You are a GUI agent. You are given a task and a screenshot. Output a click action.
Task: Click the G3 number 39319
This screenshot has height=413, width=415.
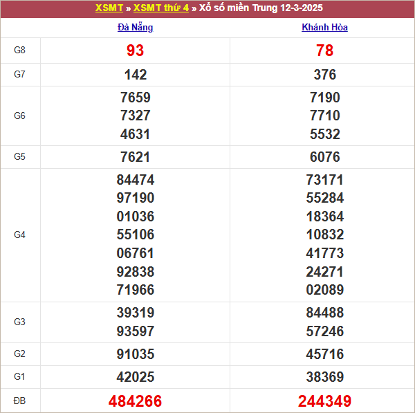(x=136, y=313)
